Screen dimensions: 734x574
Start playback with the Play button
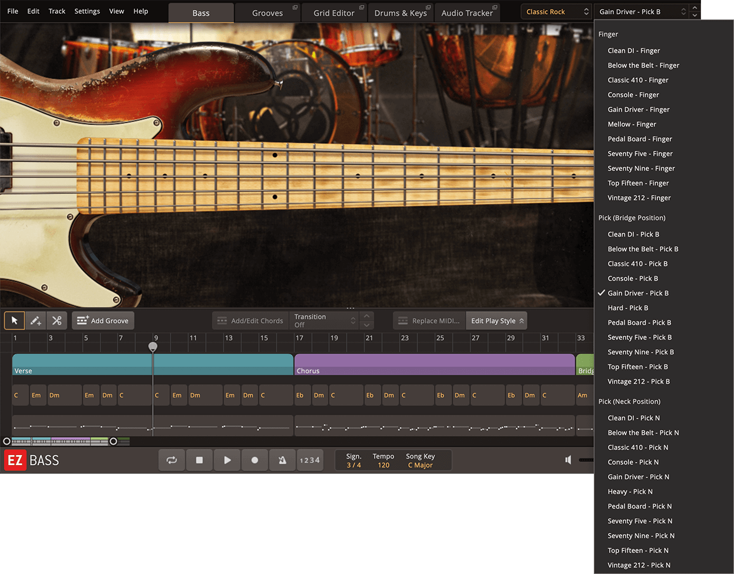tap(227, 460)
